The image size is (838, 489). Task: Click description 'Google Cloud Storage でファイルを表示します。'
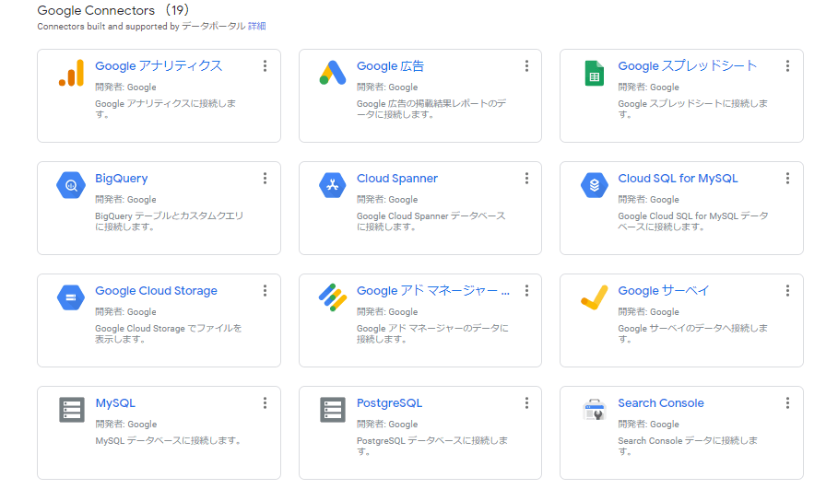(x=169, y=333)
